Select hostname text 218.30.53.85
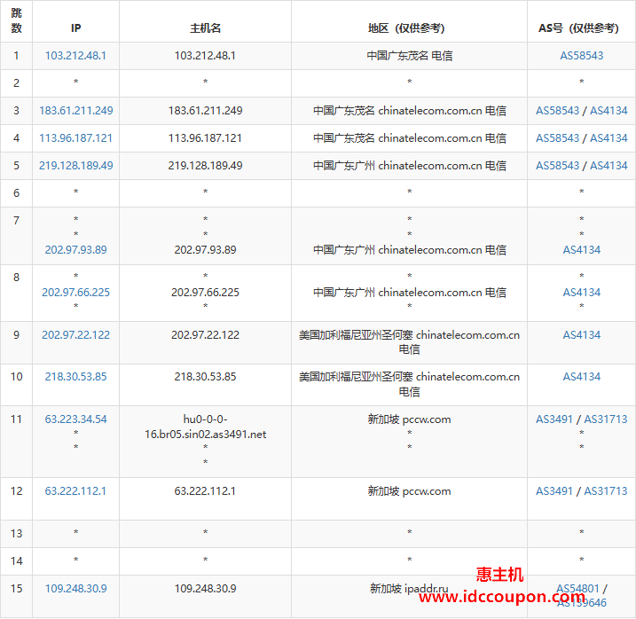This screenshot has width=636, height=619. (205, 377)
